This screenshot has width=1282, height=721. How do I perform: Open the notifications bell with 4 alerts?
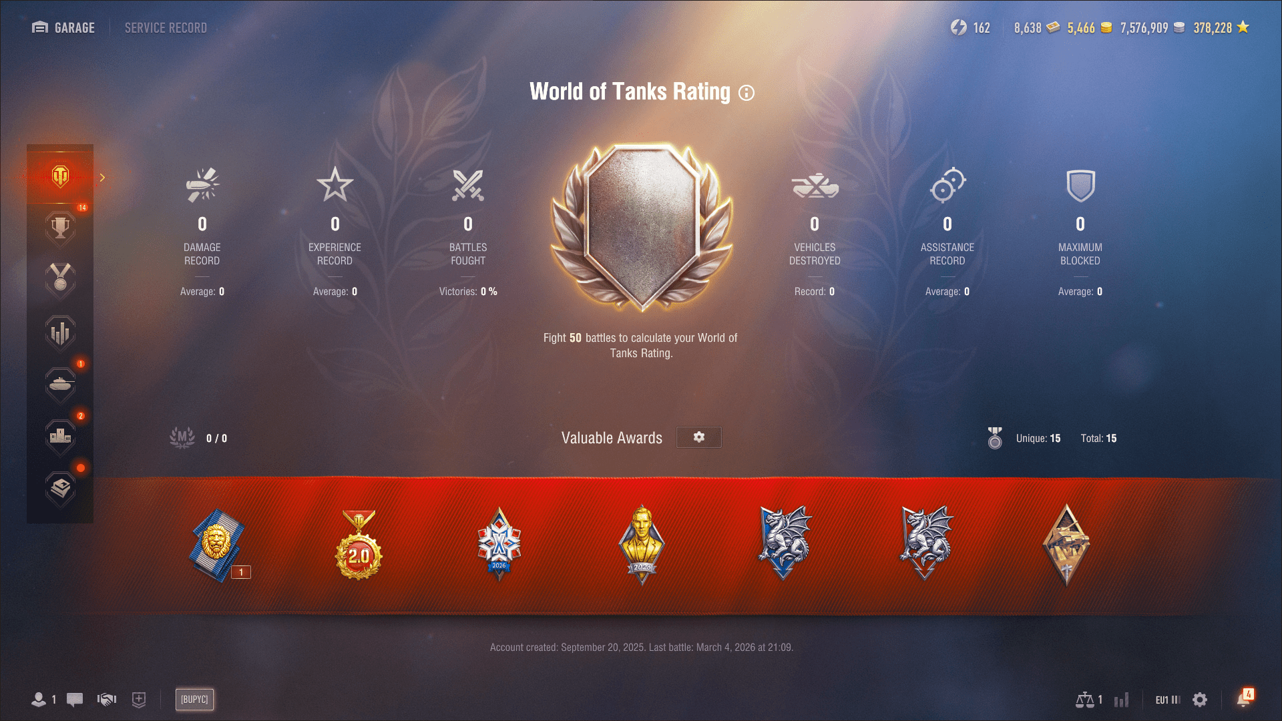coord(1244,698)
